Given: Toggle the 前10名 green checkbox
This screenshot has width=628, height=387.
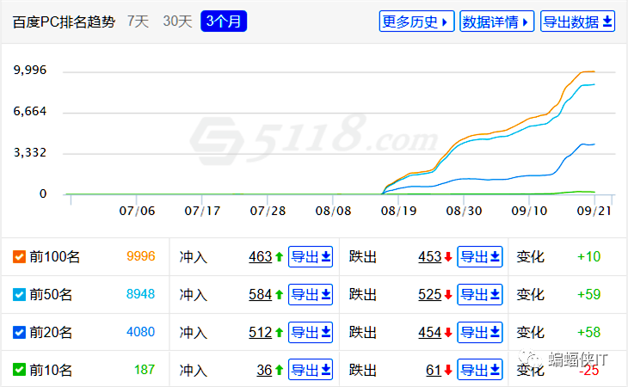Looking at the screenshot, I should pos(19,370).
